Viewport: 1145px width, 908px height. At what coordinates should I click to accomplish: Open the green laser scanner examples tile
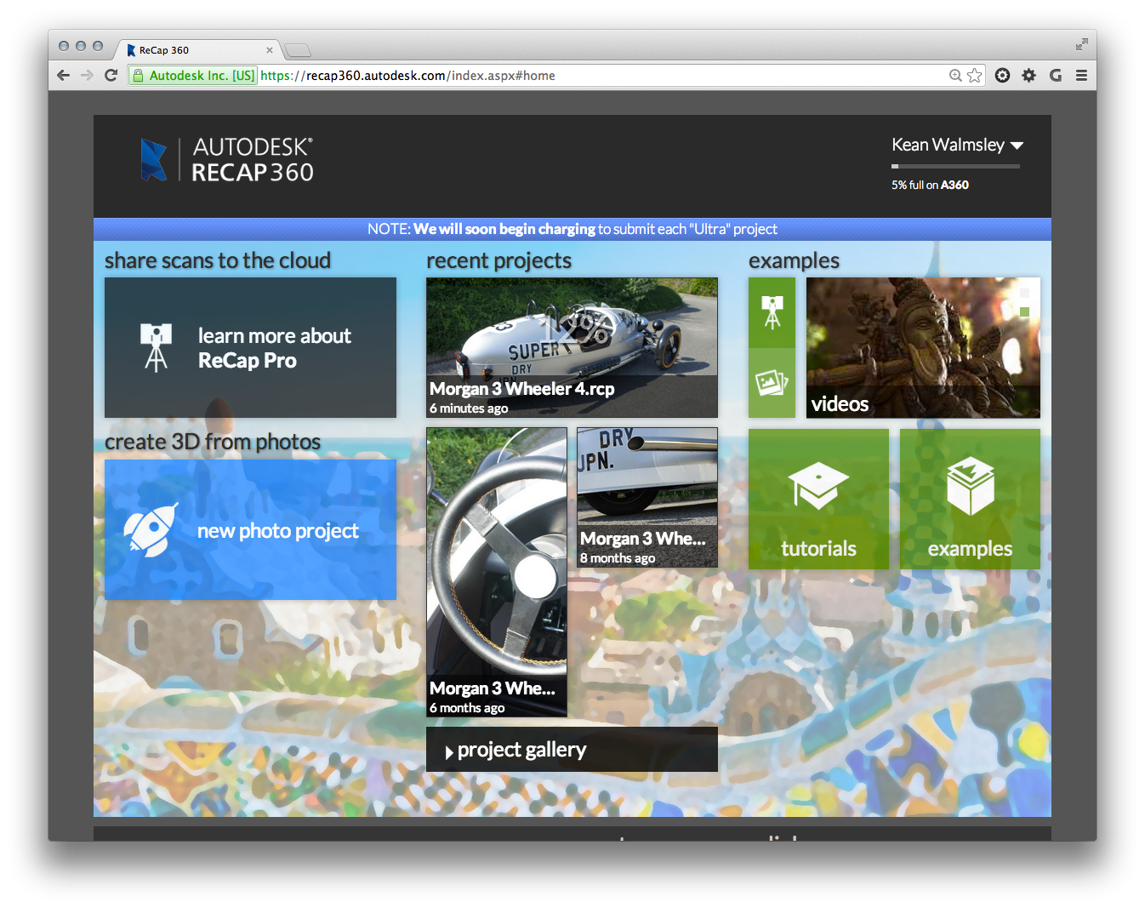(x=772, y=312)
